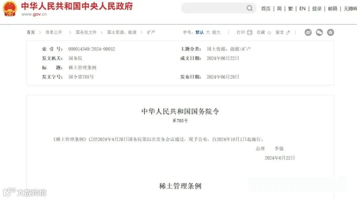Click the search magnifier icon
Screen dimensions: 357x199
pyautogui.click(x=250, y=8)
